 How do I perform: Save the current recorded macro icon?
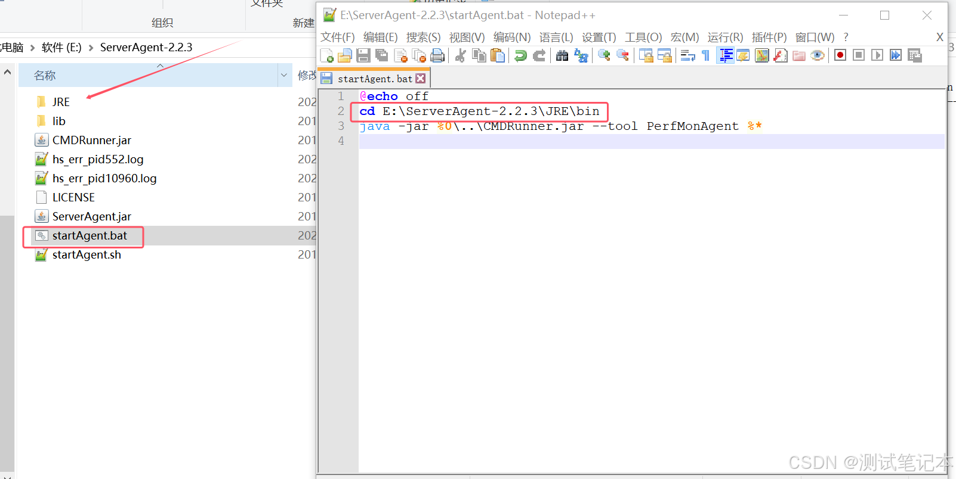click(914, 55)
